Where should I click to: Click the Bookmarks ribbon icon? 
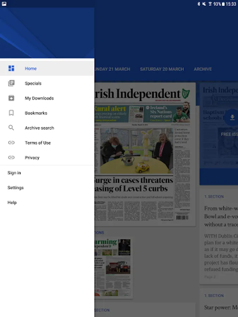(11, 113)
